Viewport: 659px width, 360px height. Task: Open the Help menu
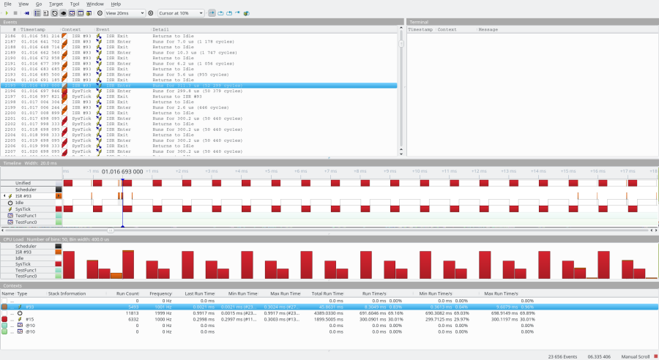tap(116, 4)
